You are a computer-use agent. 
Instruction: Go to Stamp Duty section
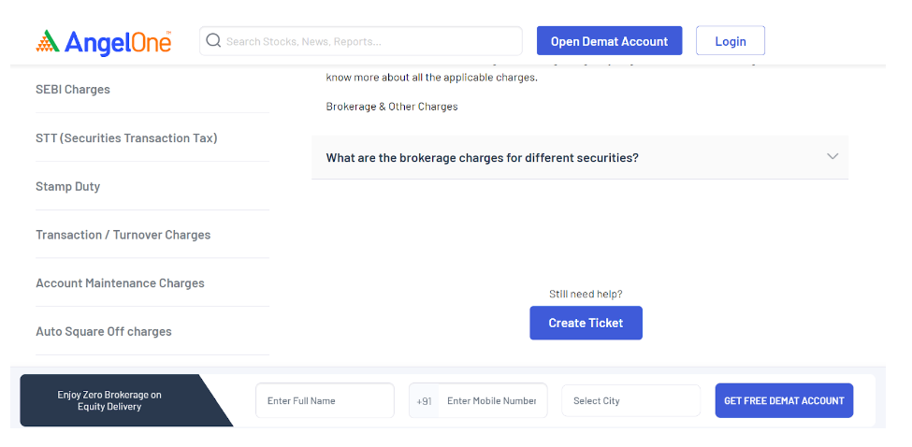click(67, 187)
